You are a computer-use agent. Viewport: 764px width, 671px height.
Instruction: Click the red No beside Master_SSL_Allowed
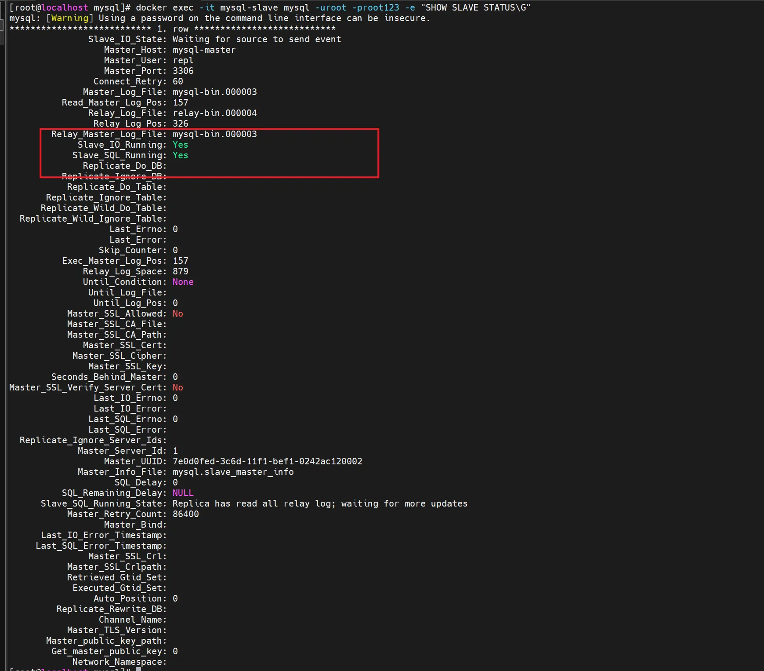point(177,314)
